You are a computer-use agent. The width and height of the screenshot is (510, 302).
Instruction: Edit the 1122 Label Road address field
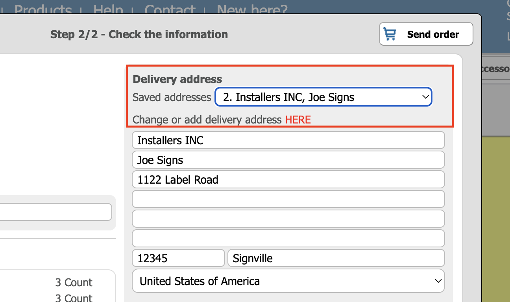click(x=288, y=180)
